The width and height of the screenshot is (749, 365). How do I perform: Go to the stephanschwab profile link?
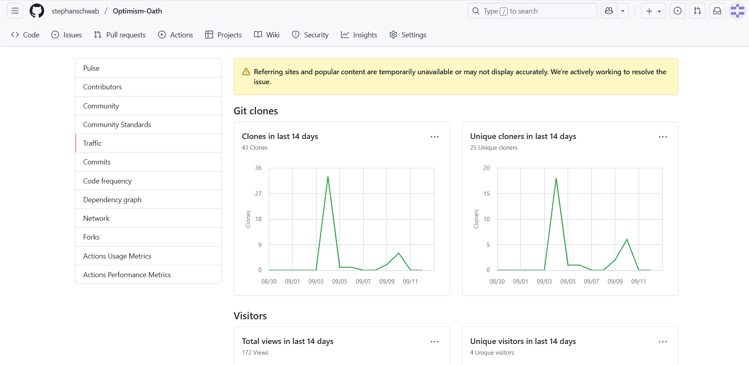click(x=75, y=11)
